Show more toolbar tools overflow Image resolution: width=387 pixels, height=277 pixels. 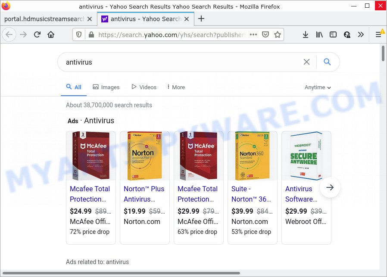[x=361, y=34]
